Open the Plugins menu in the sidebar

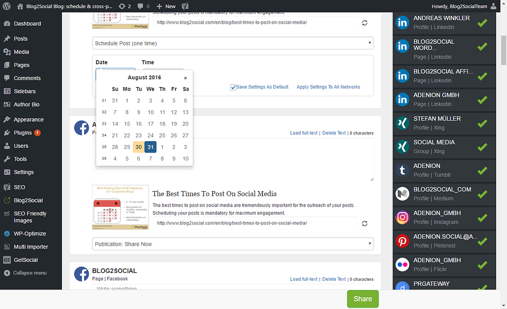(23, 133)
